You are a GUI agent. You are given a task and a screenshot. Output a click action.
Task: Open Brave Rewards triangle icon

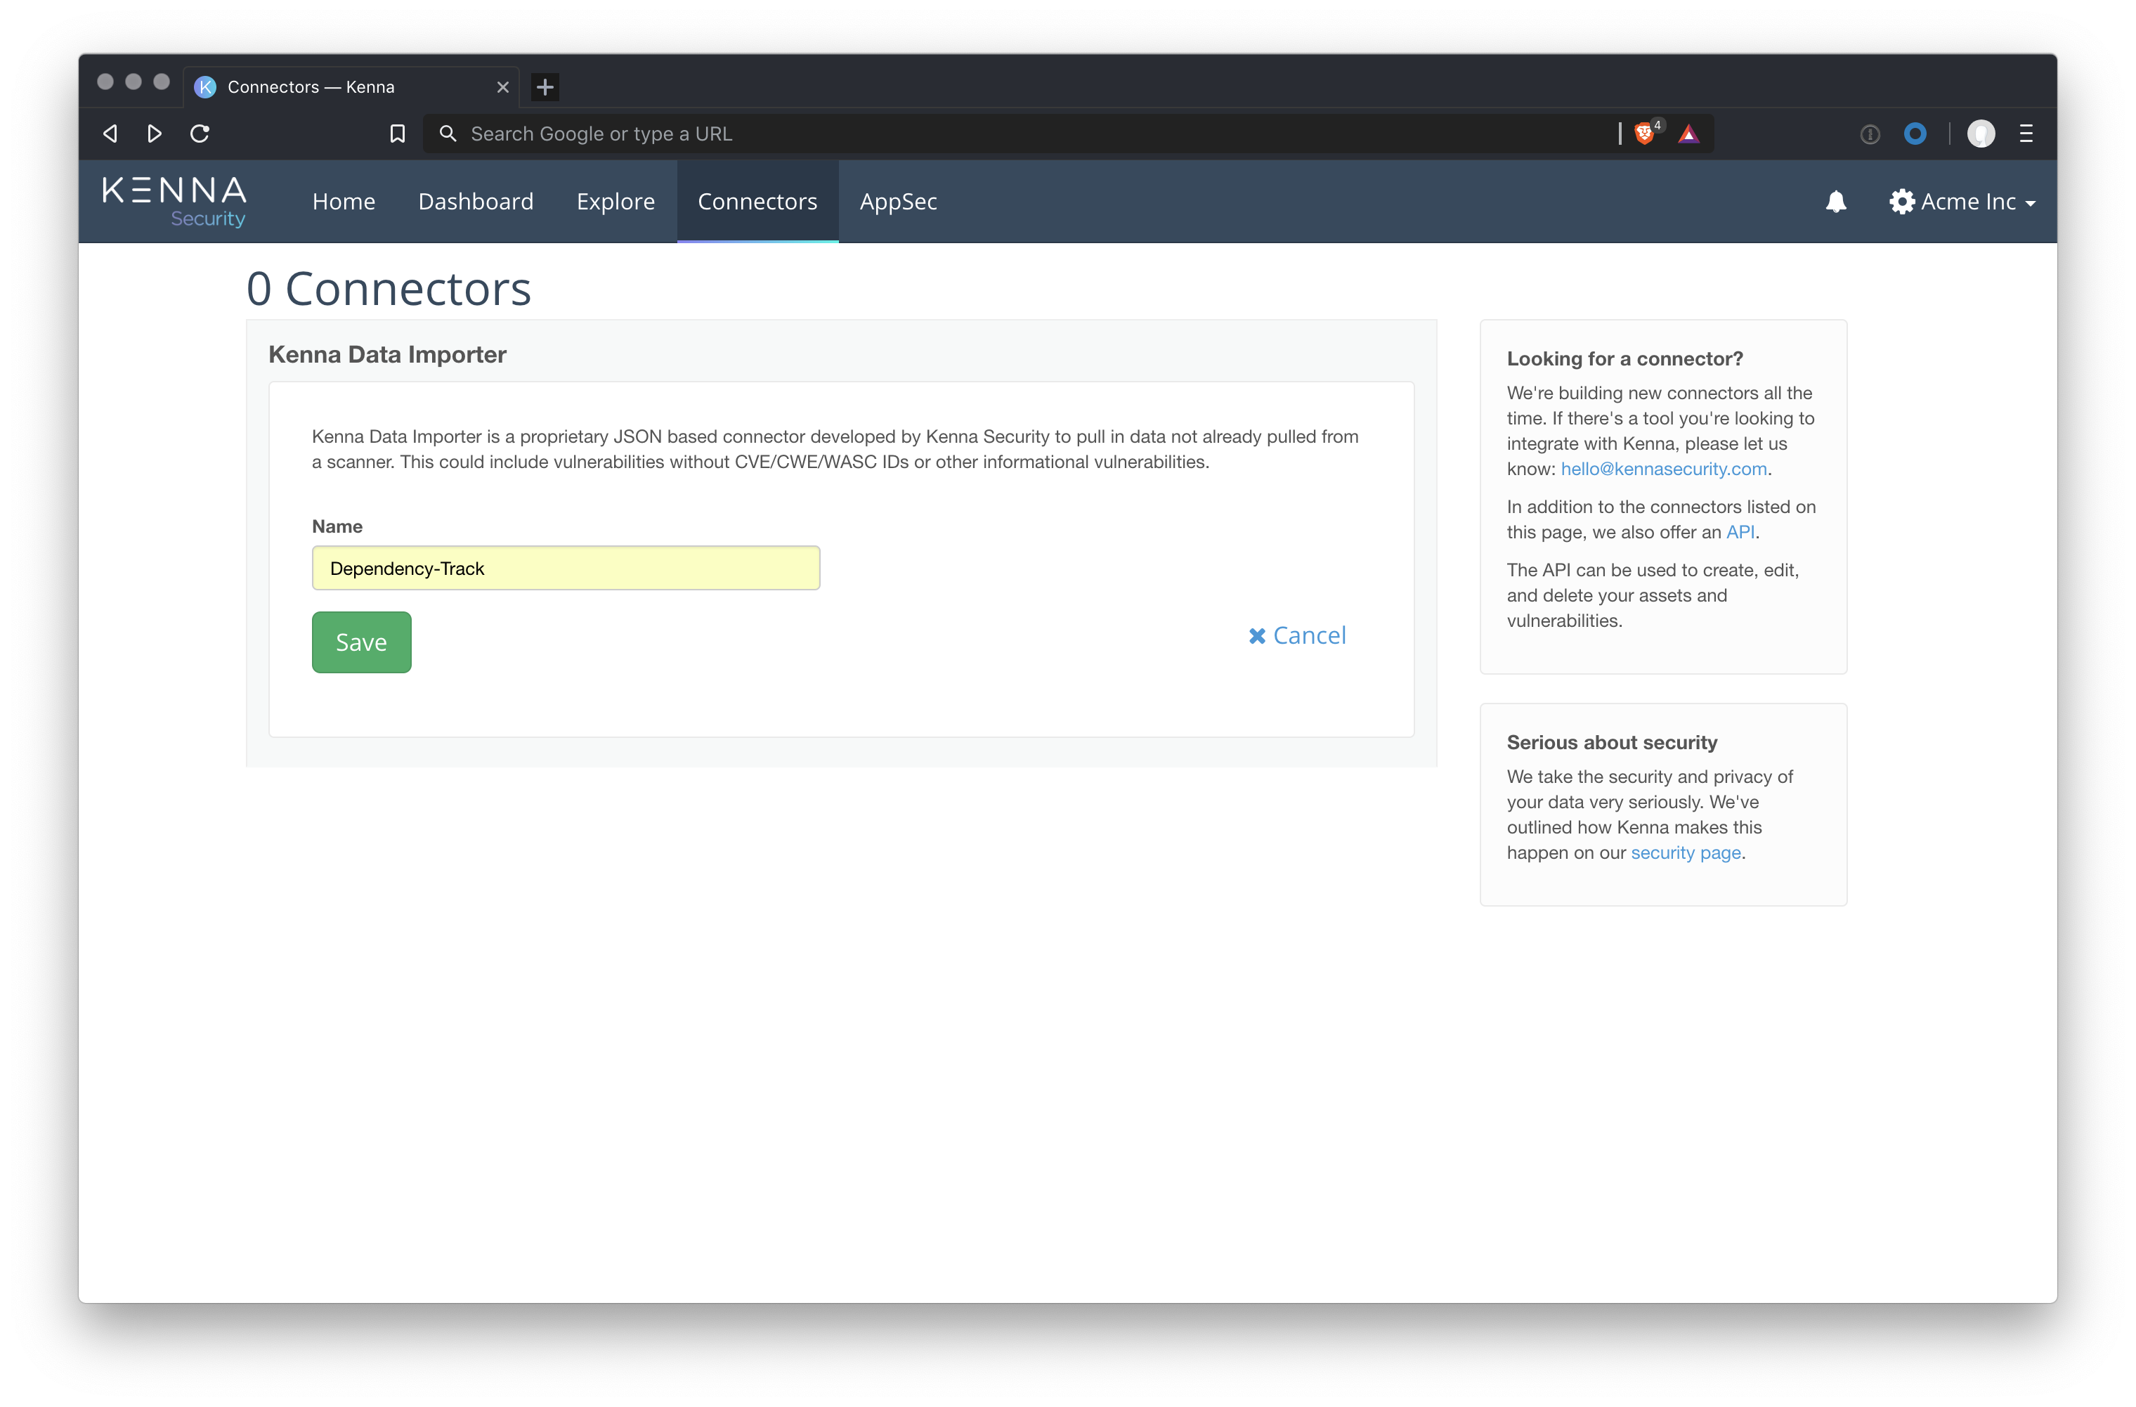point(1689,134)
